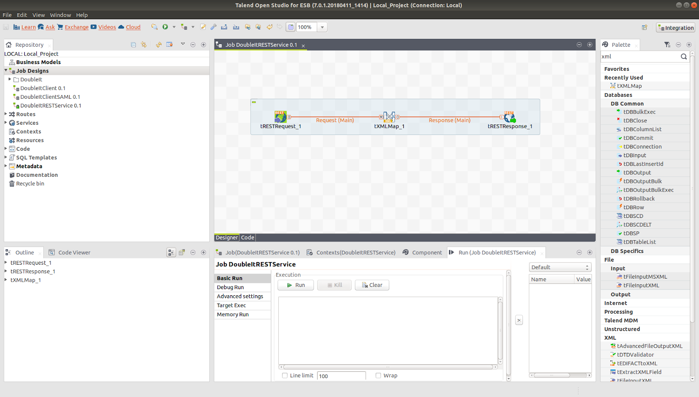
Task: Open the Default context dropdown
Action: tap(560, 267)
